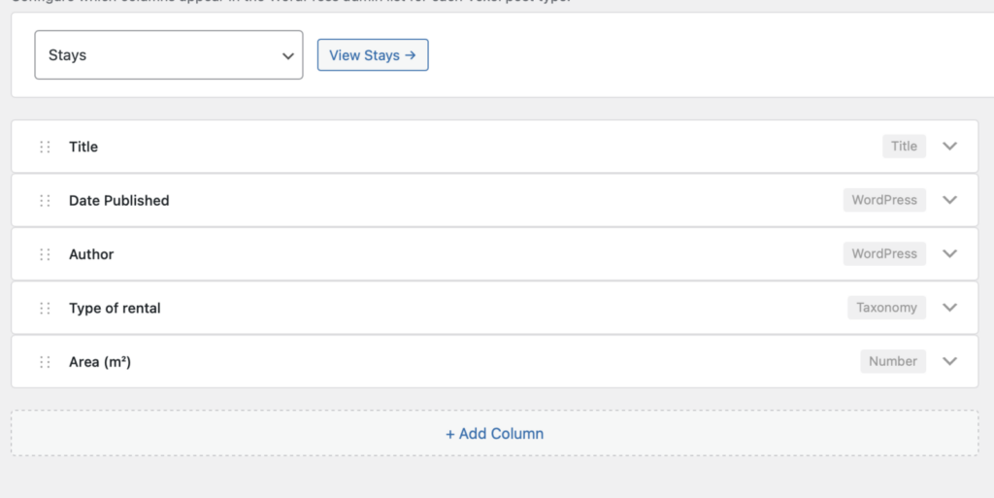Click the drag handle for Area (m²)

[x=45, y=361]
